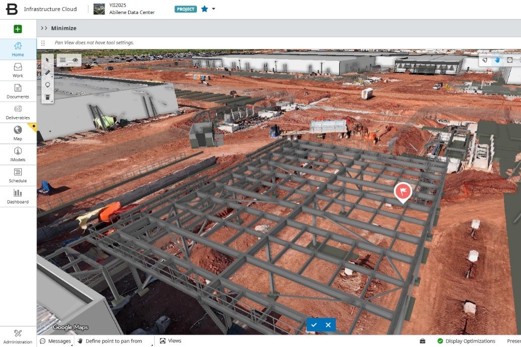521x347 pixels.
Task: Select the clip volume tool
Action: point(47,96)
